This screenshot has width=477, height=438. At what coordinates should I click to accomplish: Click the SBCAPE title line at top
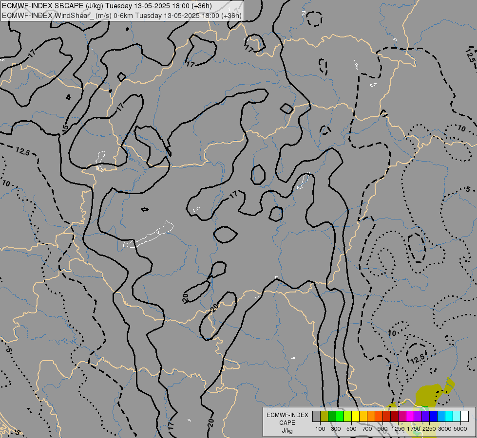pyautogui.click(x=107, y=6)
